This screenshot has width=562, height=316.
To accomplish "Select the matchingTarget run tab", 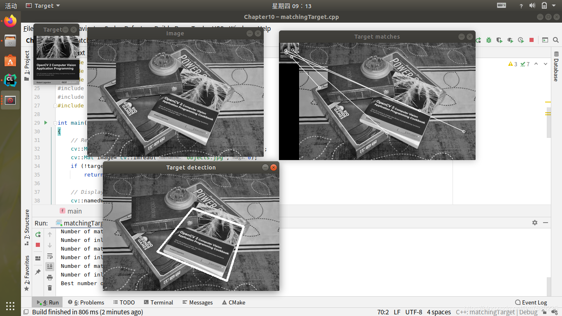I will (x=79, y=223).
